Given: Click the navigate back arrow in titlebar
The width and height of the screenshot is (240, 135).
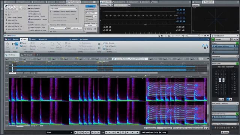Looking at the screenshot, I should point(183,36).
